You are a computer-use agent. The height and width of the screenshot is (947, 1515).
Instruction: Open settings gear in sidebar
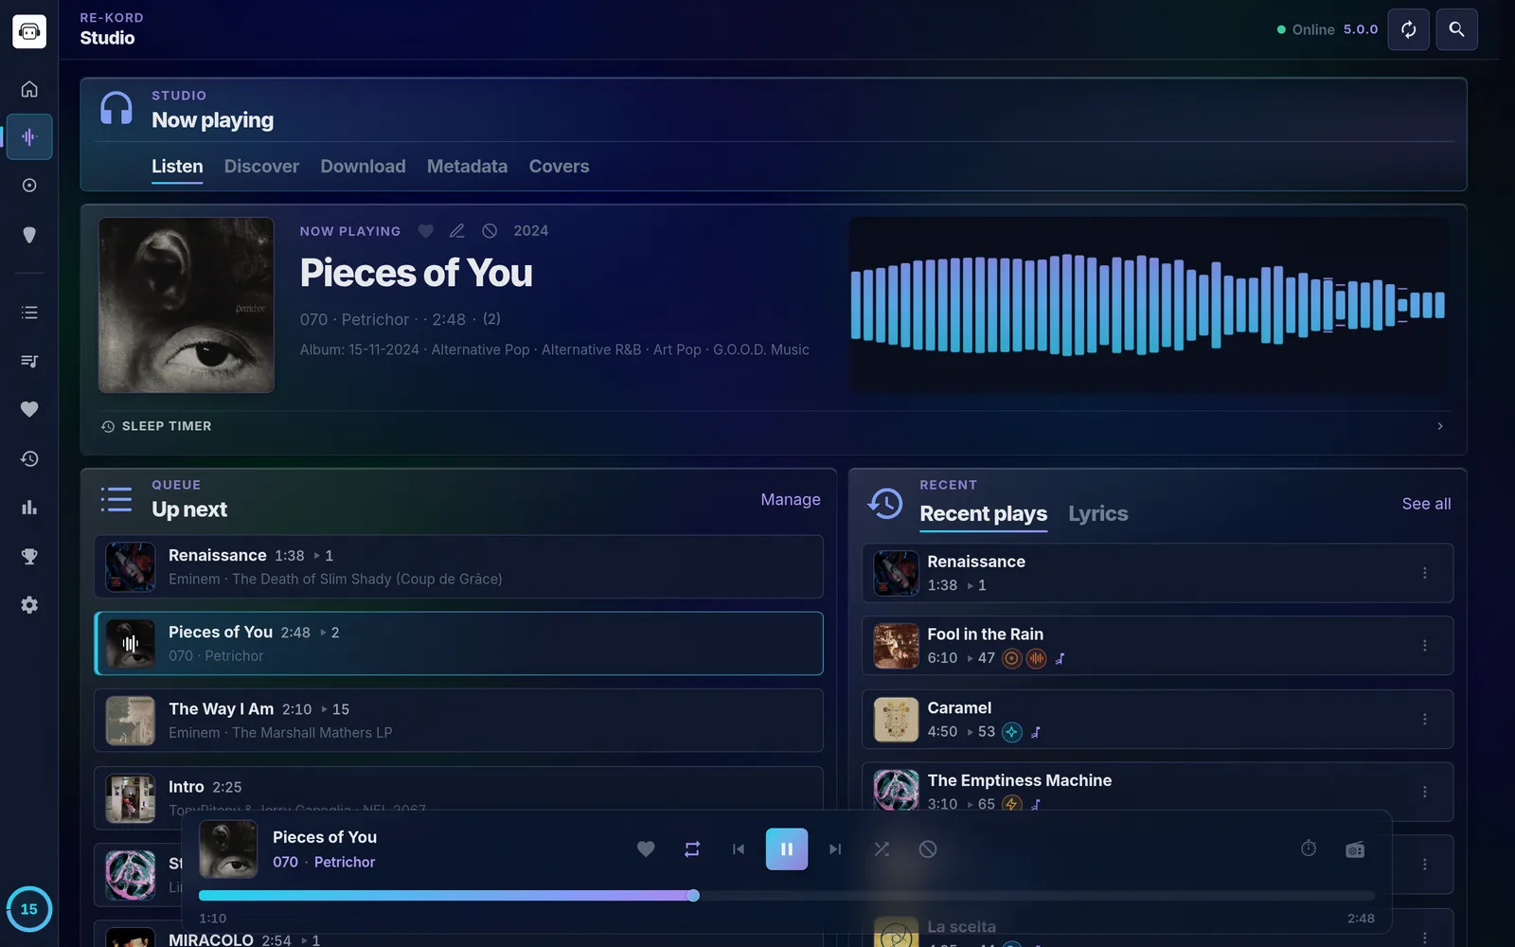(x=29, y=605)
